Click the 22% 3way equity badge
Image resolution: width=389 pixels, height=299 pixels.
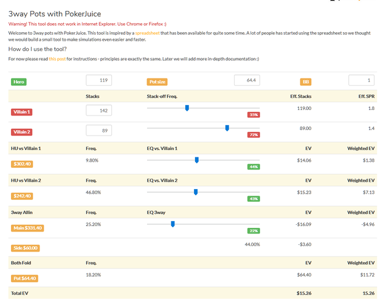point(253,231)
